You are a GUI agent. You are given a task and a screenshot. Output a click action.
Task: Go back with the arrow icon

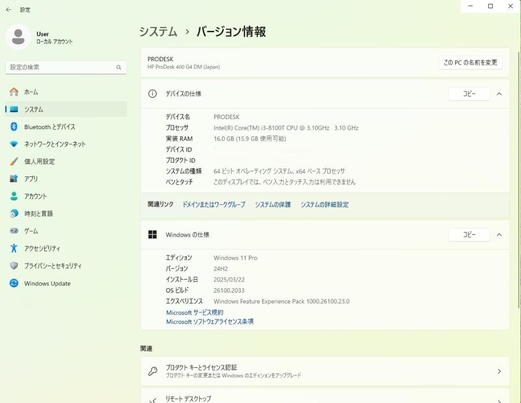[x=9, y=10]
